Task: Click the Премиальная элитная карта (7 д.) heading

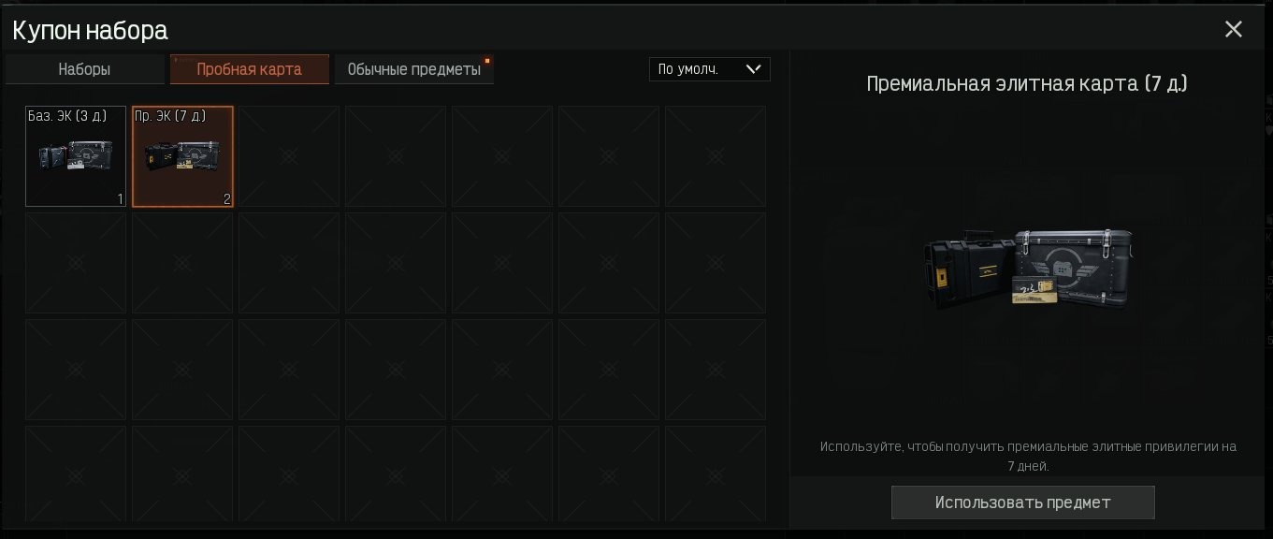Action: [1027, 84]
